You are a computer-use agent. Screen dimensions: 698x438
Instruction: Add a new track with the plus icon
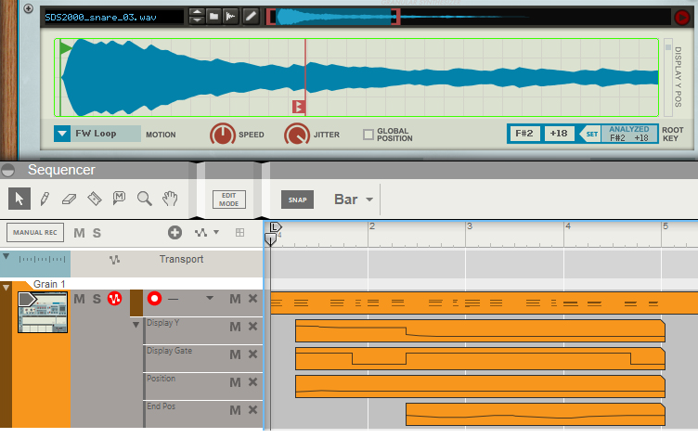[174, 232]
